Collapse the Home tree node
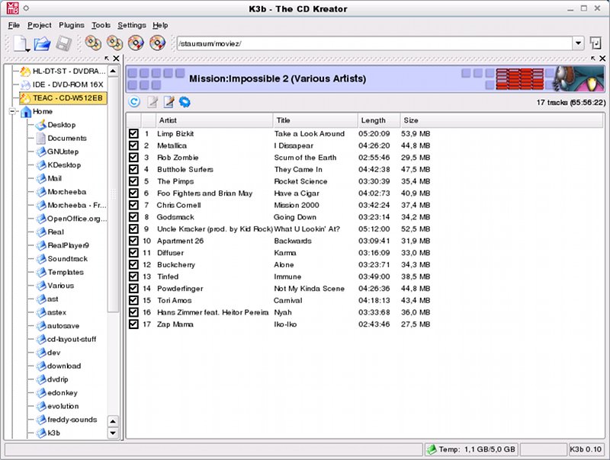 click(12, 111)
